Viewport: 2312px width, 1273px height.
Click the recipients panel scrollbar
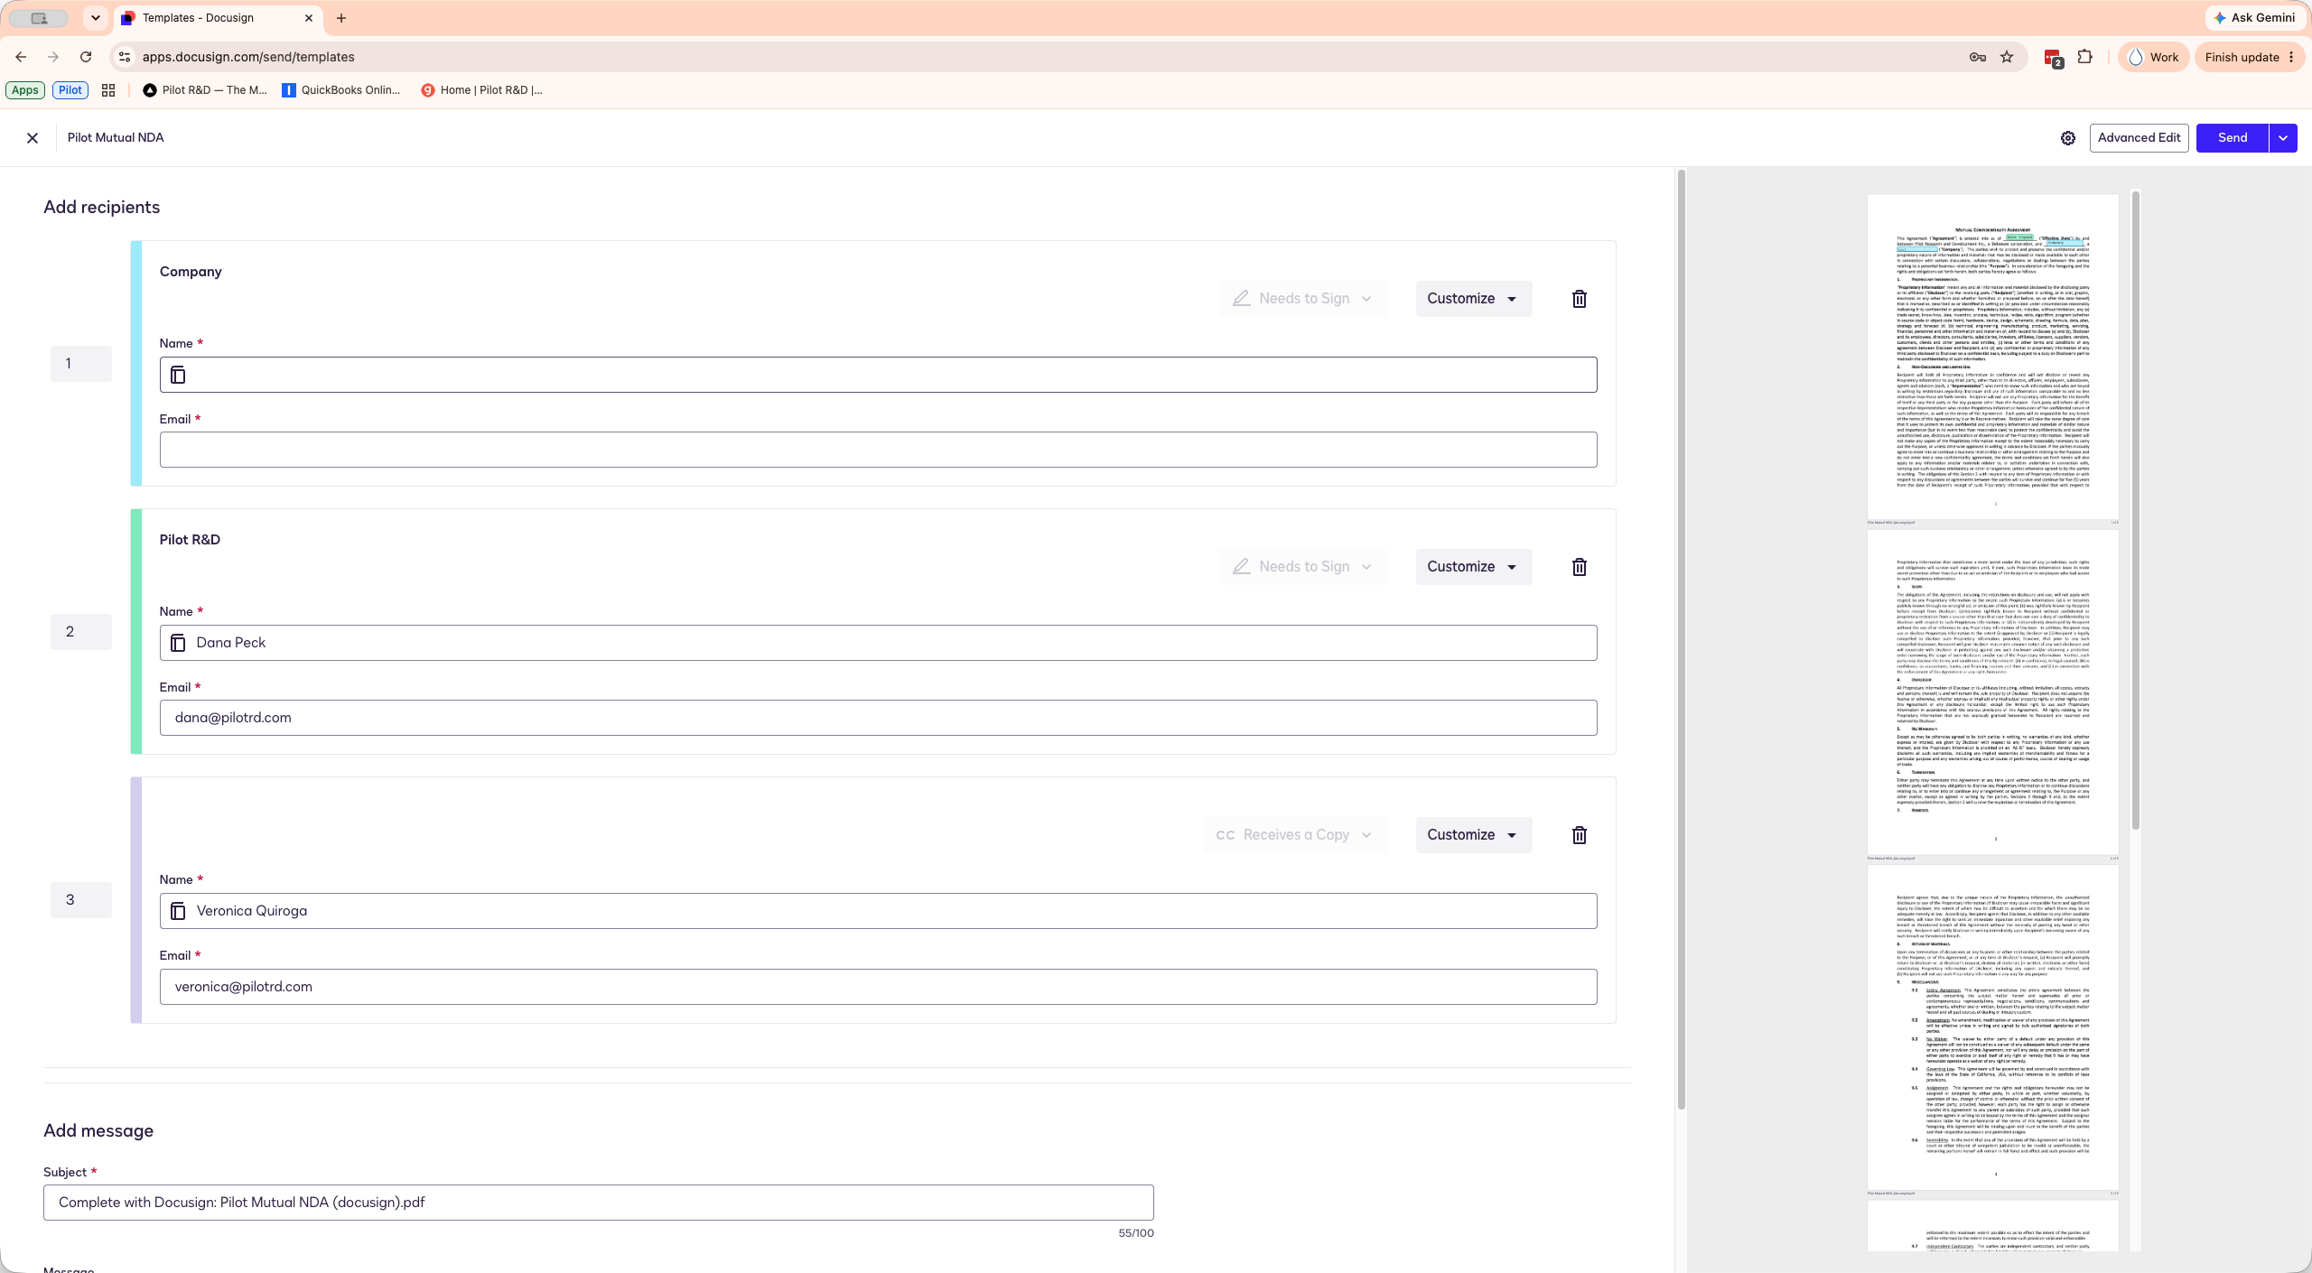pyautogui.click(x=1681, y=639)
